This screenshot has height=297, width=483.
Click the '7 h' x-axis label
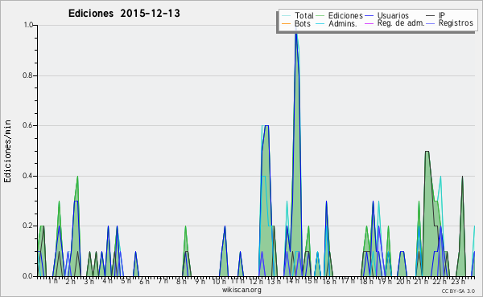(x=163, y=280)
